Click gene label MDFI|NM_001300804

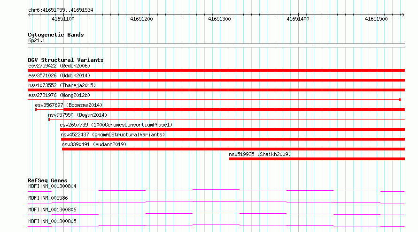[x=52, y=186]
